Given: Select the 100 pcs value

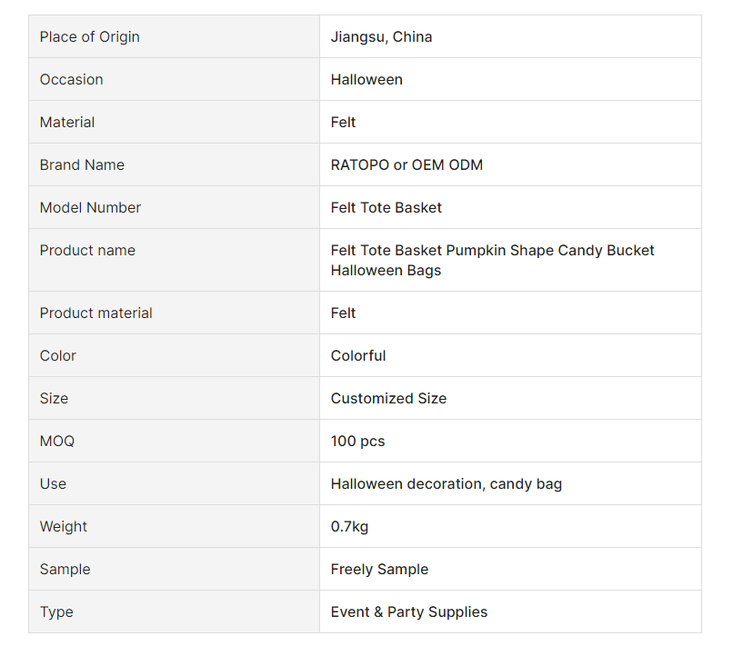Looking at the screenshot, I should pyautogui.click(x=357, y=442).
